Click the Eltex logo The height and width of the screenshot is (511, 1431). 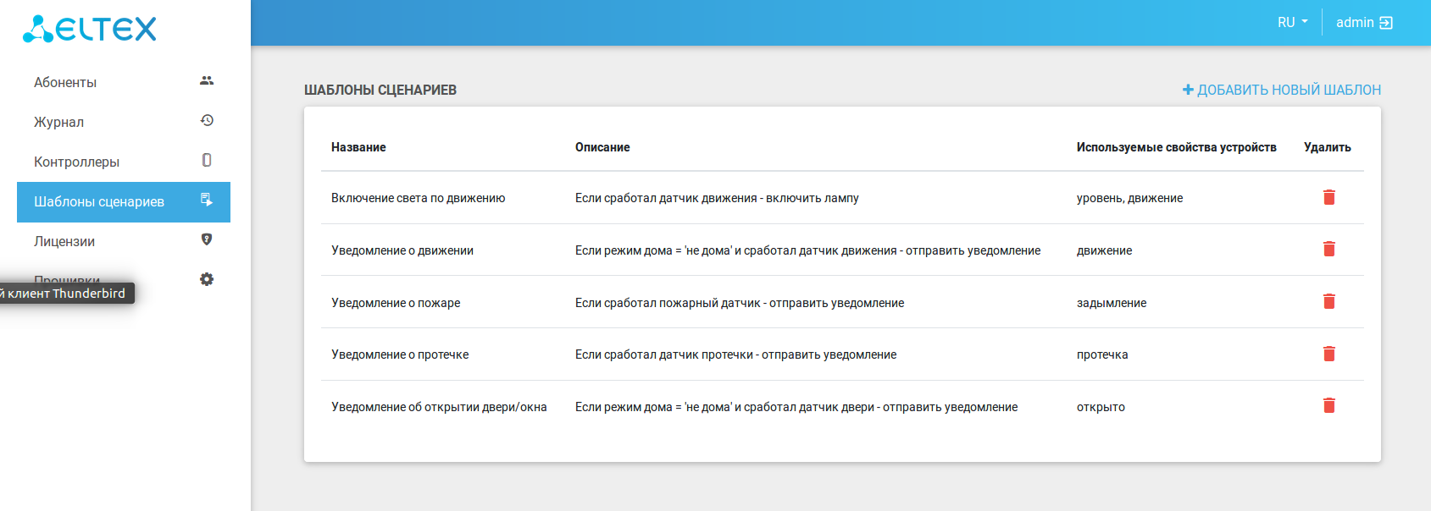[90, 29]
